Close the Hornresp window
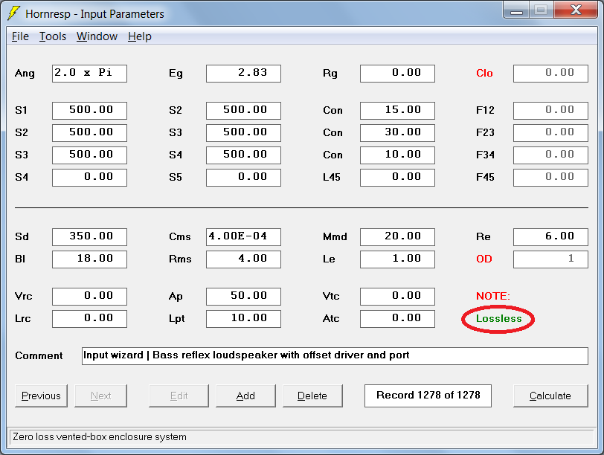Screen dimensions: 604x455 coord(576,10)
